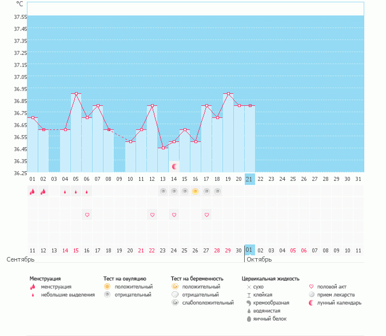Screen dimensions: 386x336
Task: Click the moon calendar icon inside the chart
Action: coord(174,166)
